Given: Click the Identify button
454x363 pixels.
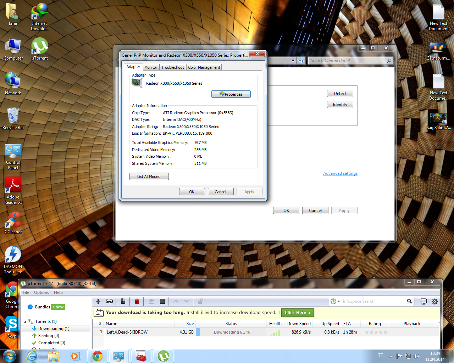Looking at the screenshot, I should point(340,105).
